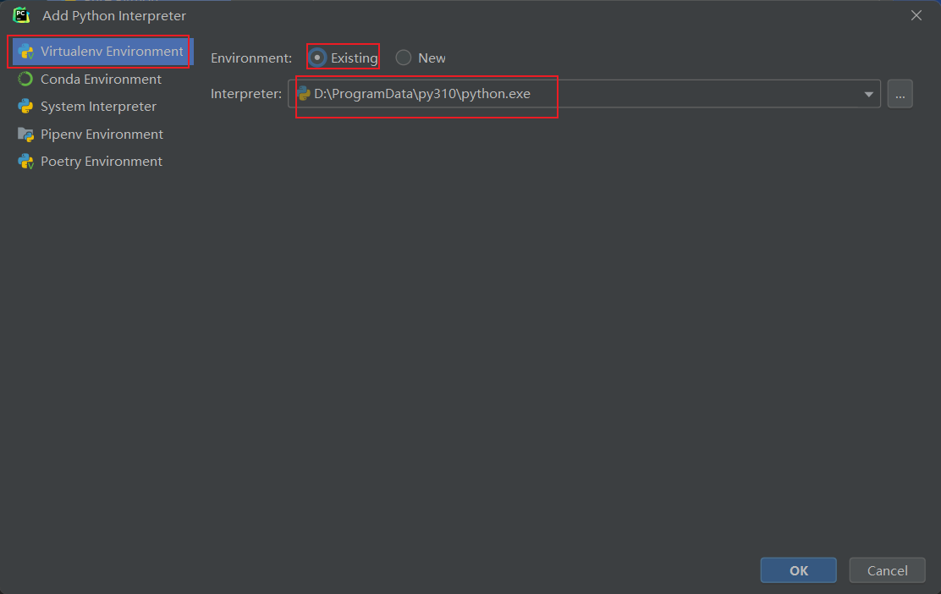Click the Add Python Interpreter title text
941x594 pixels.
pyautogui.click(x=114, y=15)
